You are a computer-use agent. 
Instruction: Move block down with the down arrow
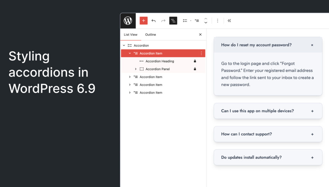pyautogui.click(x=206, y=23)
